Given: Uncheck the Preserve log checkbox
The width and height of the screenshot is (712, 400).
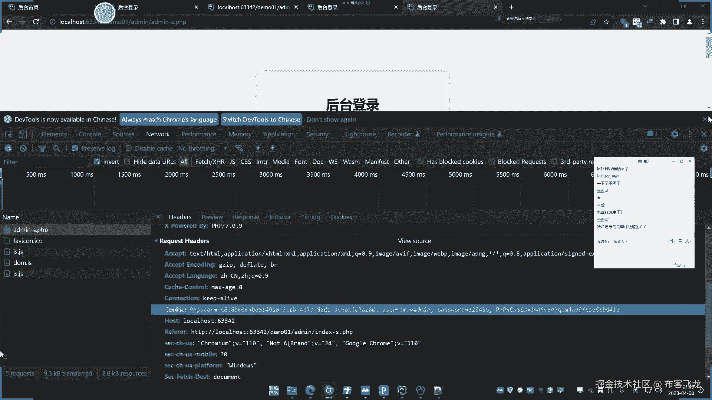Looking at the screenshot, I should (x=75, y=148).
